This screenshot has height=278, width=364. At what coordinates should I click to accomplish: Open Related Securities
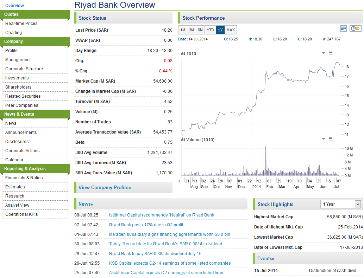pos(23,96)
